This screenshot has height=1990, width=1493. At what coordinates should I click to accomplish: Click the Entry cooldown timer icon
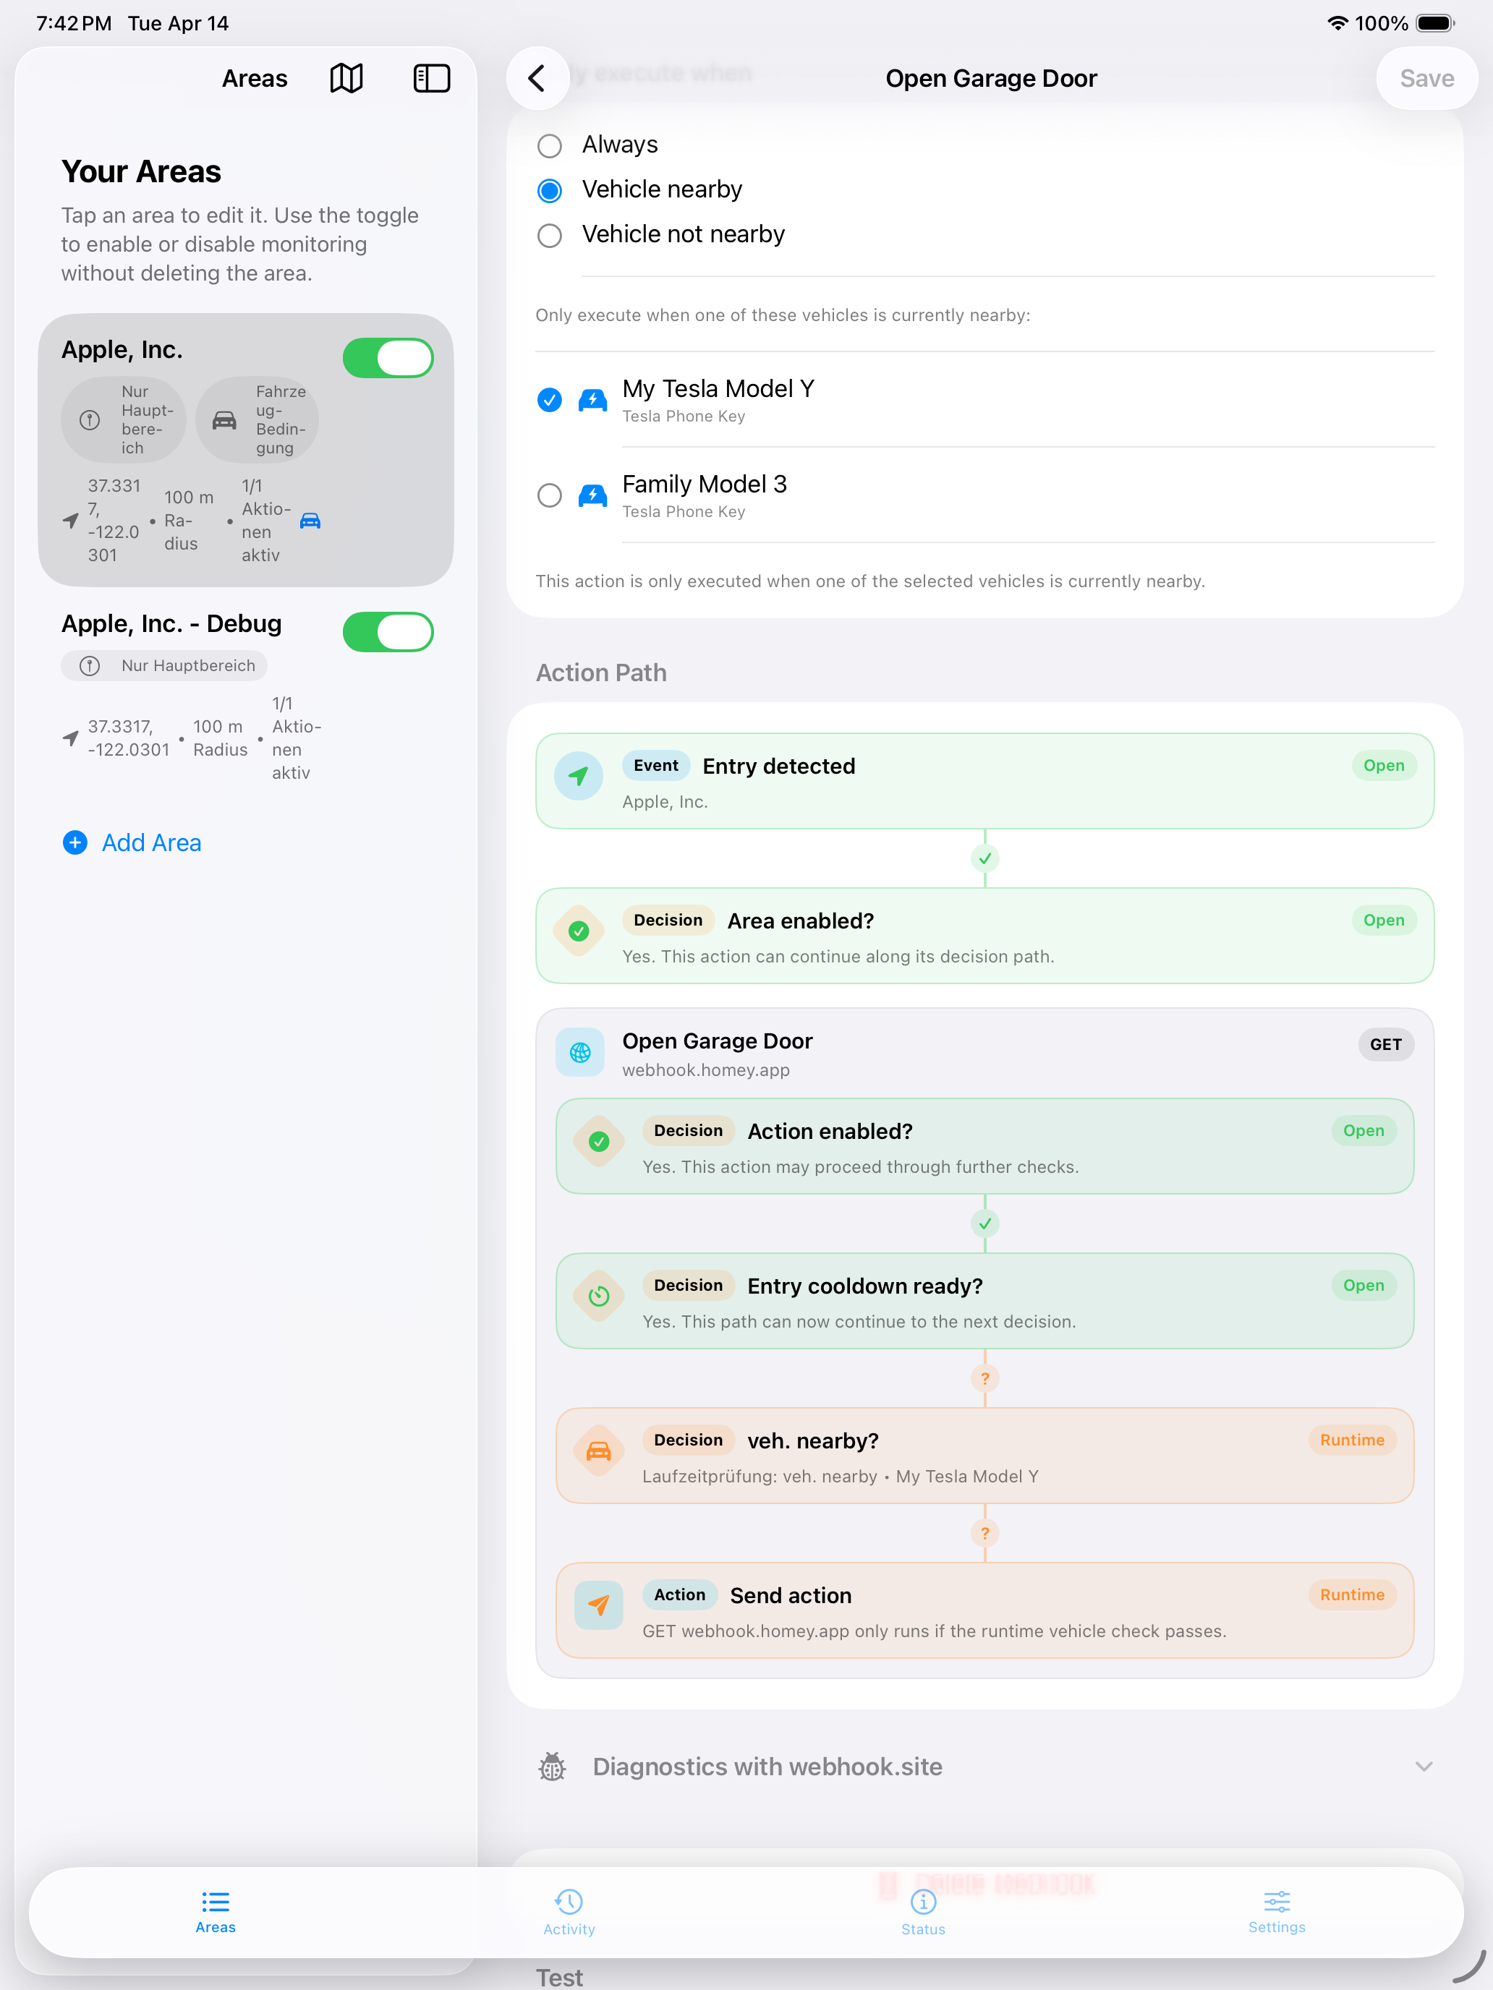(600, 1297)
